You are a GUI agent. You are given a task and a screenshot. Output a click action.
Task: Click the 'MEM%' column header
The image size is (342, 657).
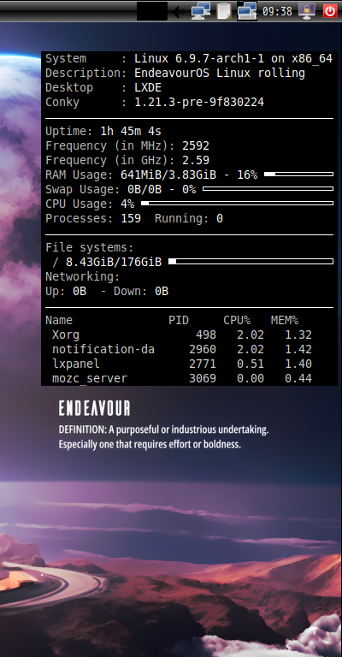click(x=284, y=320)
